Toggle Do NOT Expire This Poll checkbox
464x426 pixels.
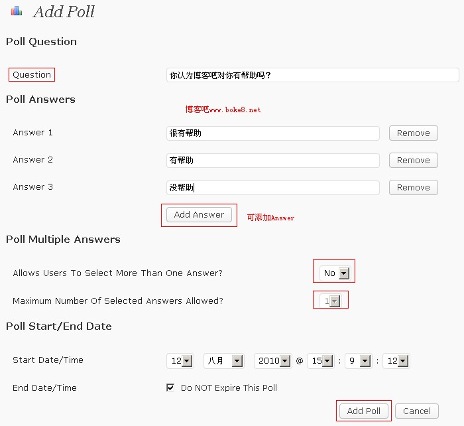click(x=170, y=388)
